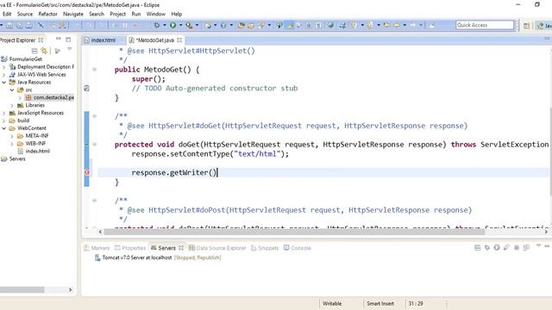Open the Refactor menu
The width and height of the screenshot is (552, 310).
(x=48, y=14)
